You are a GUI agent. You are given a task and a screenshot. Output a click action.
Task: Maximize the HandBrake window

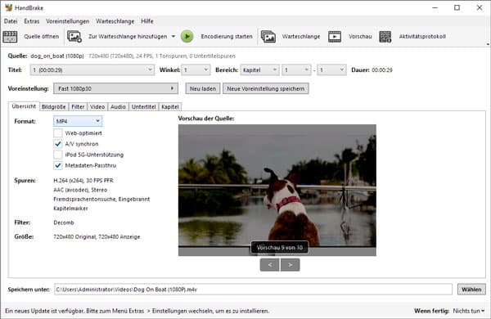pyautogui.click(x=457, y=7)
